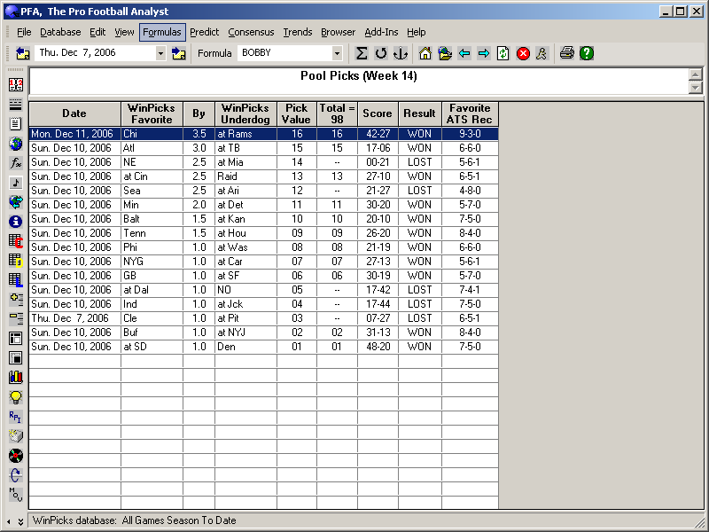Viewport: 709px width, 532px height.
Task: Click the Home icon in toolbar
Action: pyautogui.click(x=425, y=53)
